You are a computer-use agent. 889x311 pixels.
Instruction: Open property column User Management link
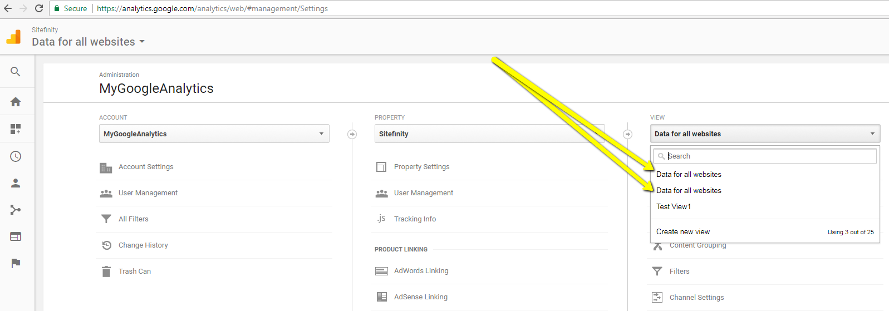pos(424,193)
